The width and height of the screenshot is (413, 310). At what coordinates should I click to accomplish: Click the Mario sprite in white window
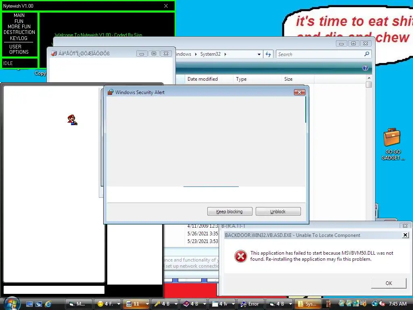[72, 120]
